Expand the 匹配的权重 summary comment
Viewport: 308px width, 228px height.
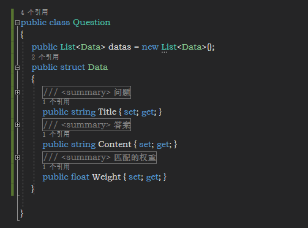(18, 158)
